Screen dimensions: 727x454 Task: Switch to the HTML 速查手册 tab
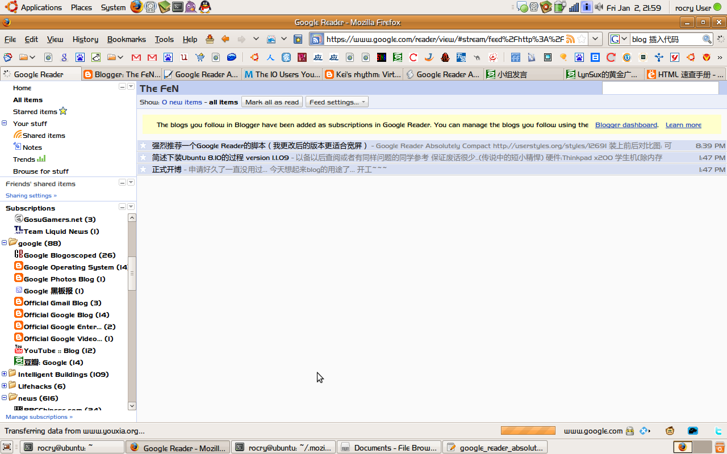coord(686,74)
